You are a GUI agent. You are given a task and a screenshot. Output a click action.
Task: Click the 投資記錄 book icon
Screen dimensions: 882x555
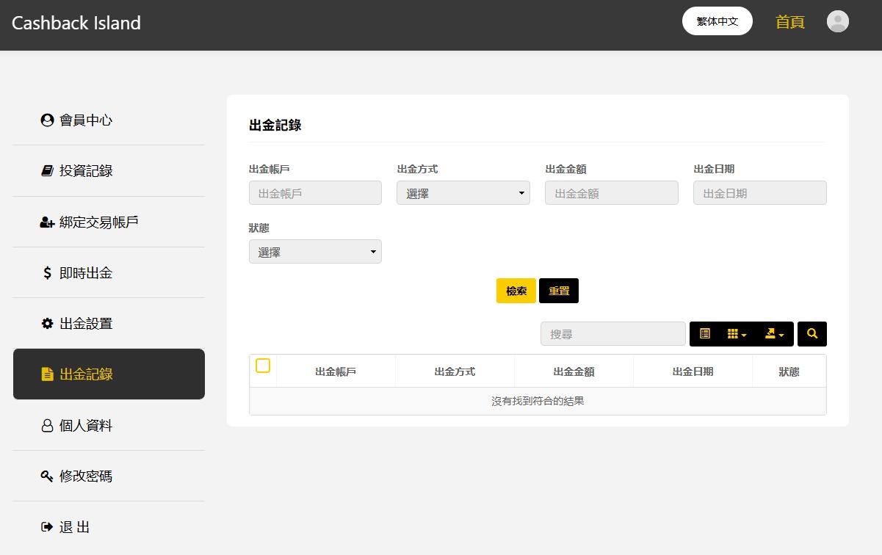tap(47, 171)
